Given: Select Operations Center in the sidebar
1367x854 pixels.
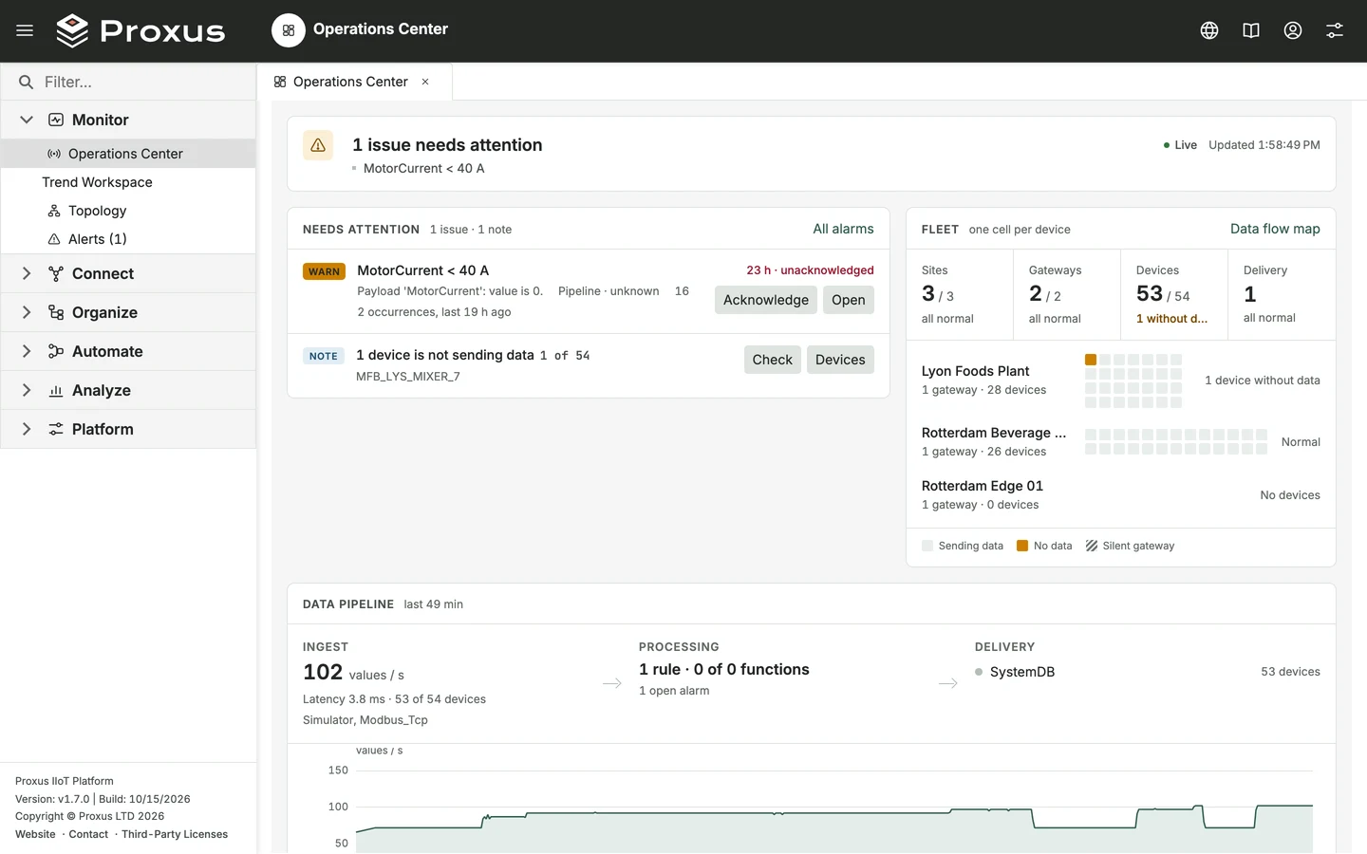Looking at the screenshot, I should coord(128,154).
